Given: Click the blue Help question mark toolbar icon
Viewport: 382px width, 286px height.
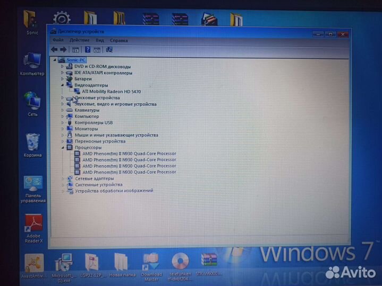Looking at the screenshot, I should [x=87, y=49].
